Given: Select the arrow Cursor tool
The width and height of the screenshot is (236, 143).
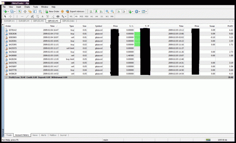Looking at the screenshot, I should click(x=5, y=16).
